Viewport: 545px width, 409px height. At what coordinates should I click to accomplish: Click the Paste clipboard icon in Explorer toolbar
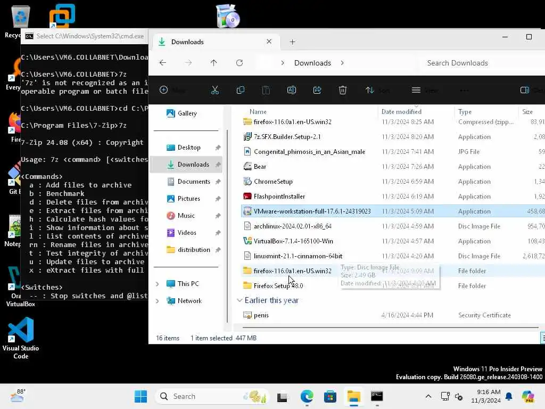click(266, 91)
